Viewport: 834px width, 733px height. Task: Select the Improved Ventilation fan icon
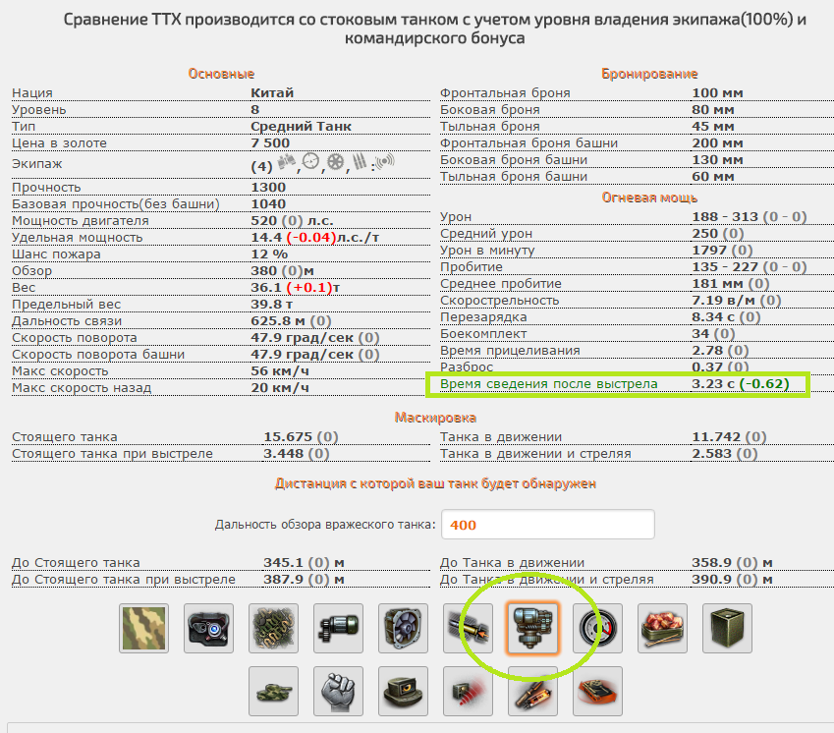coord(403,628)
